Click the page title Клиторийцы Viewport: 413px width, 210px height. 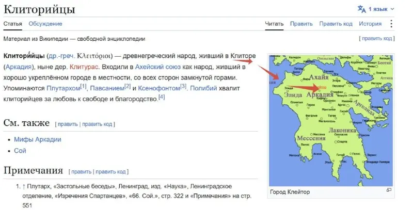click(x=39, y=9)
